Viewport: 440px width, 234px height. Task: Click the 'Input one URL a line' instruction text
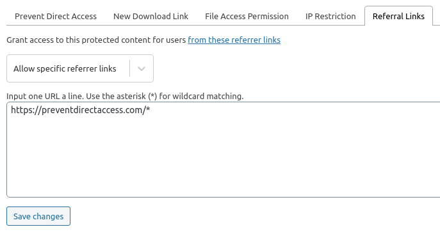45,96
